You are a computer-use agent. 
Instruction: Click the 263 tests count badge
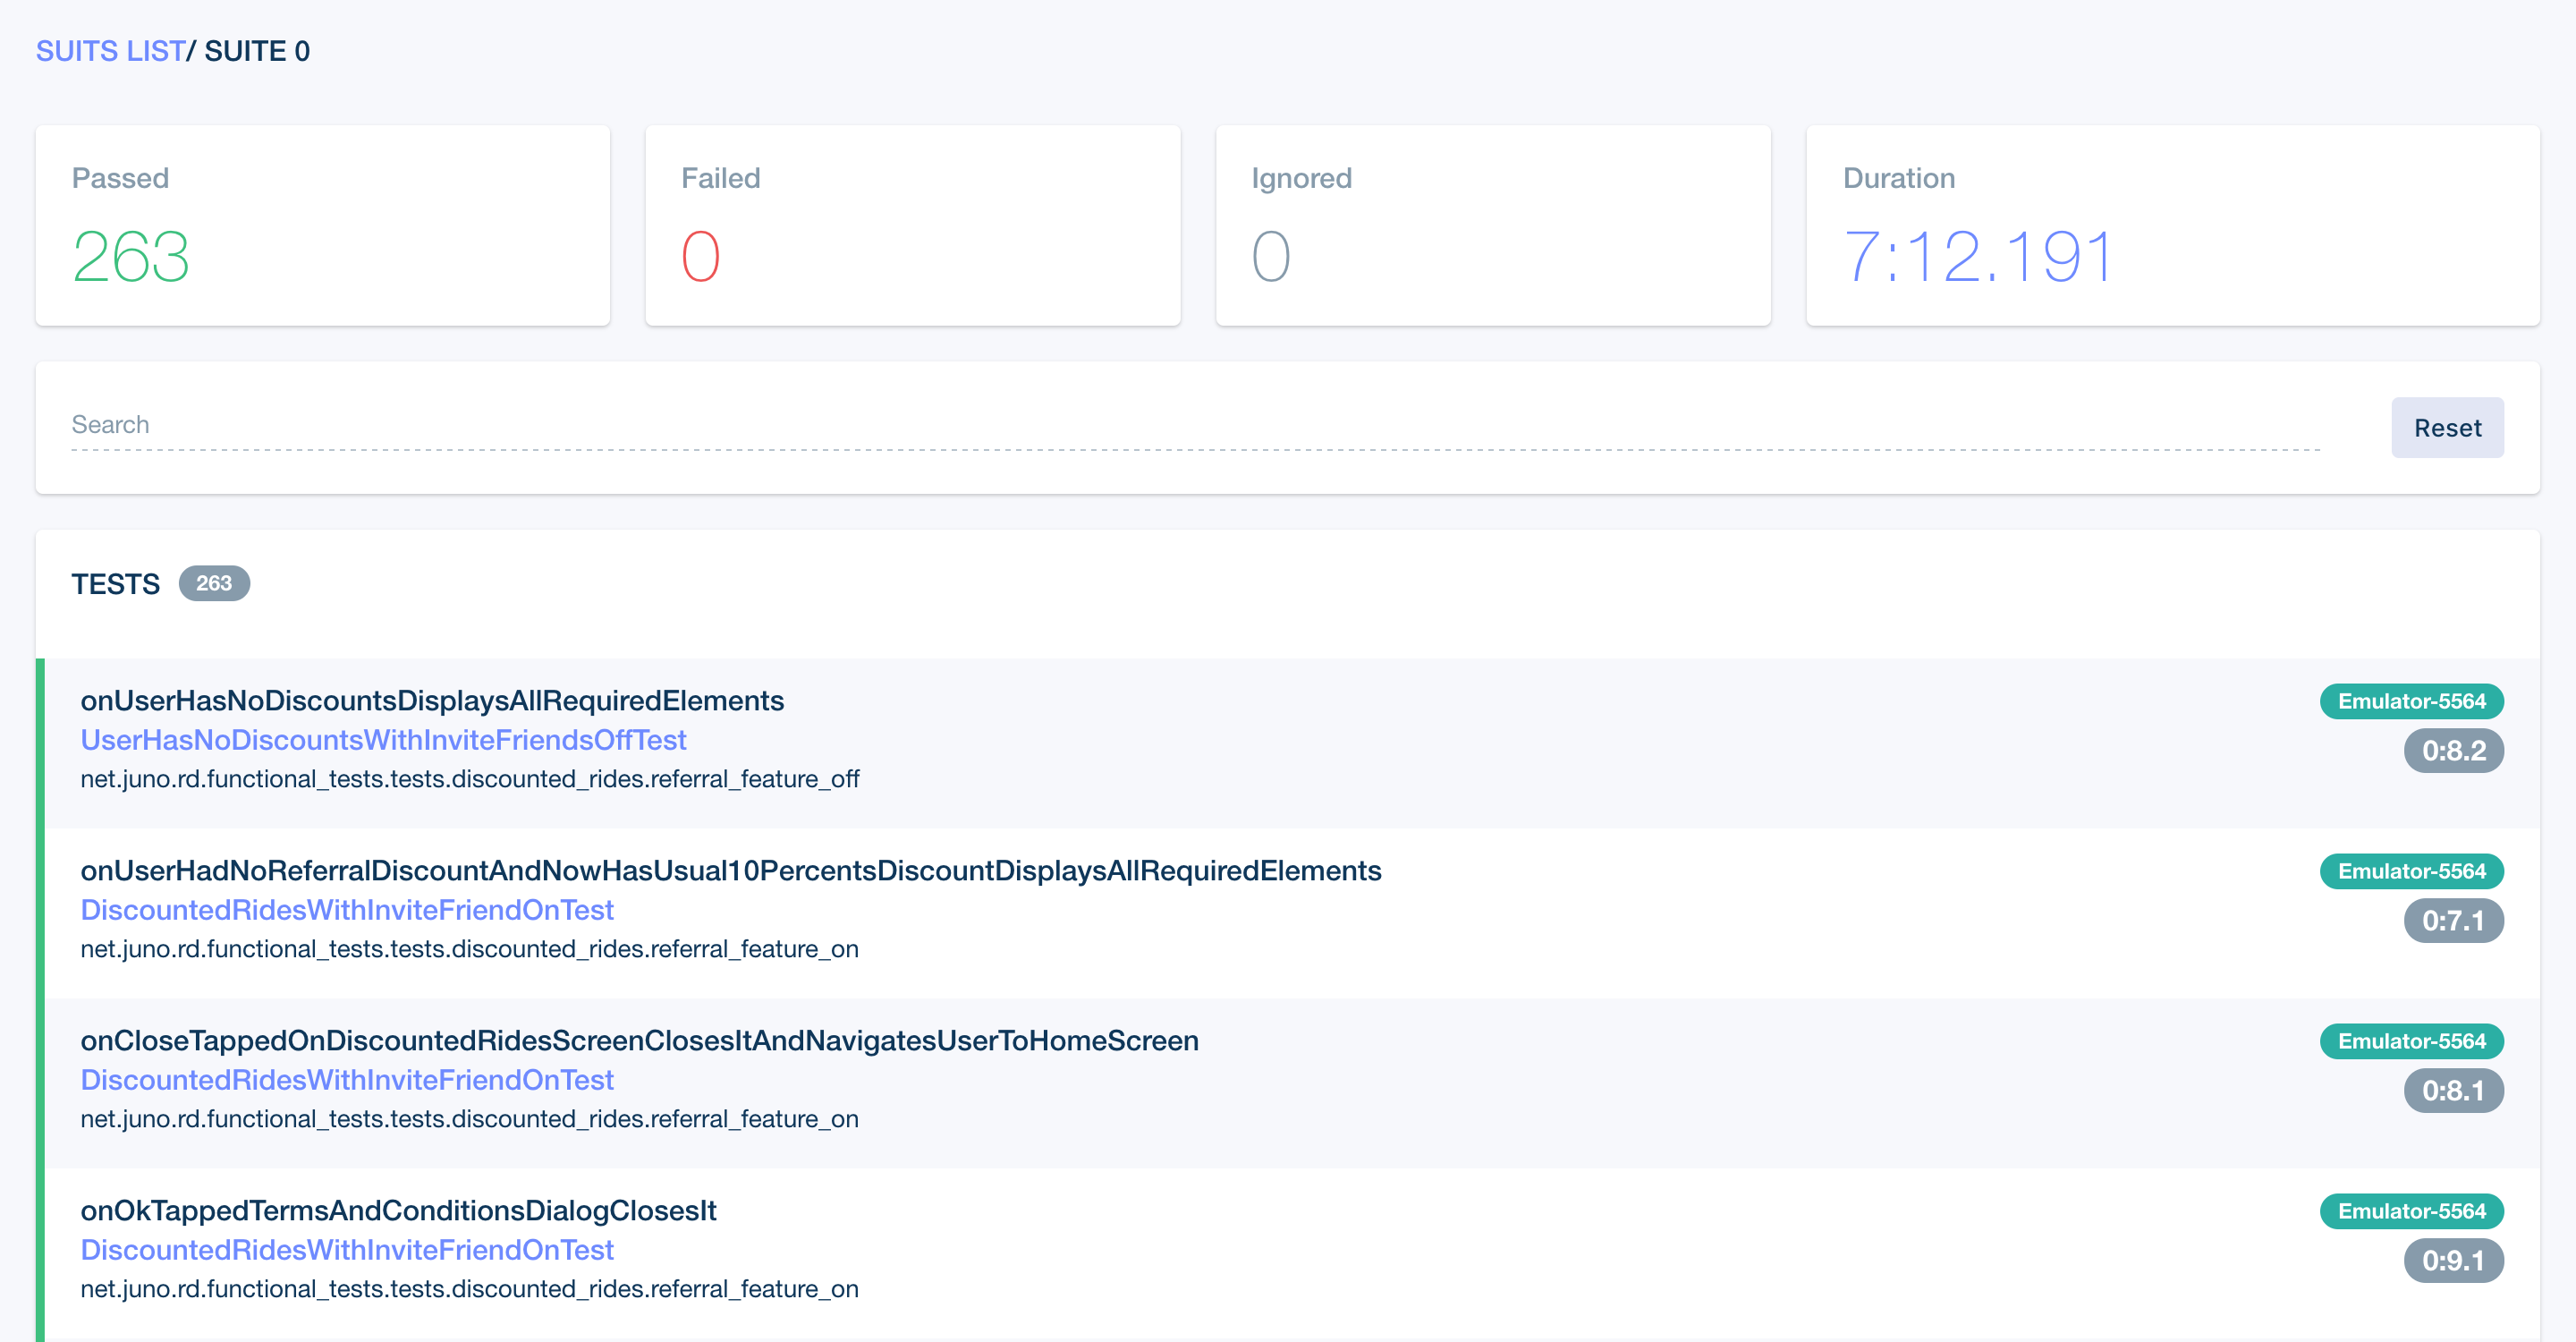point(214,583)
